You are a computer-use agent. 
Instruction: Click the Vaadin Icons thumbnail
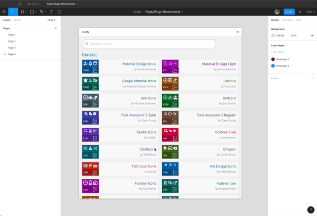pyautogui.click(x=90, y=135)
